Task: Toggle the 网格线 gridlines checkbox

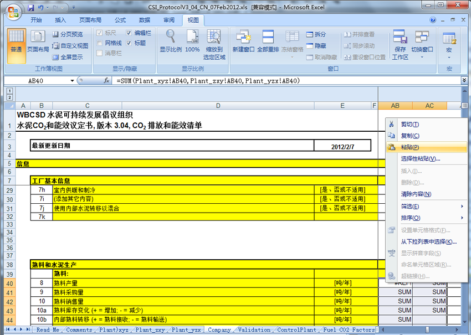Action: [x=100, y=43]
